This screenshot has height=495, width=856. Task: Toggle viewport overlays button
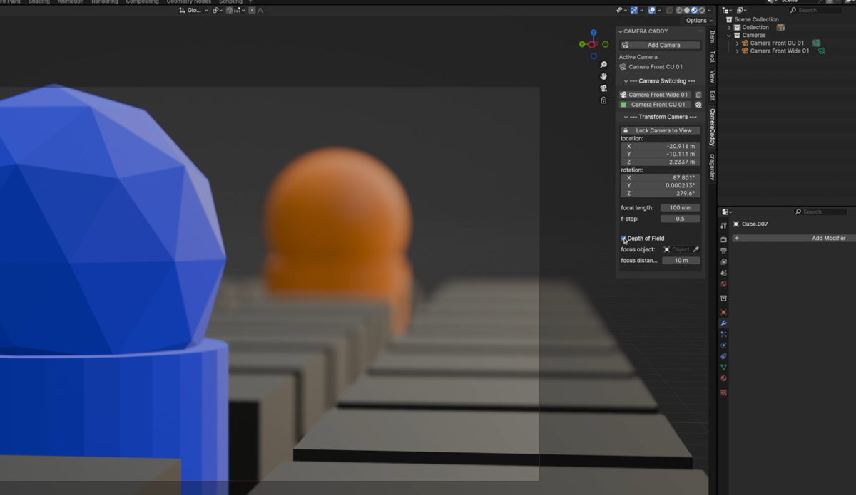651,11
